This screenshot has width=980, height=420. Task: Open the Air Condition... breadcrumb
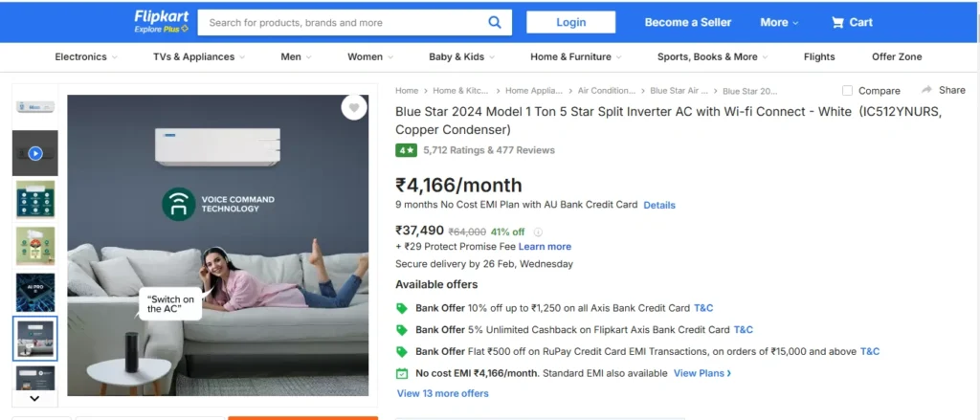tap(606, 91)
